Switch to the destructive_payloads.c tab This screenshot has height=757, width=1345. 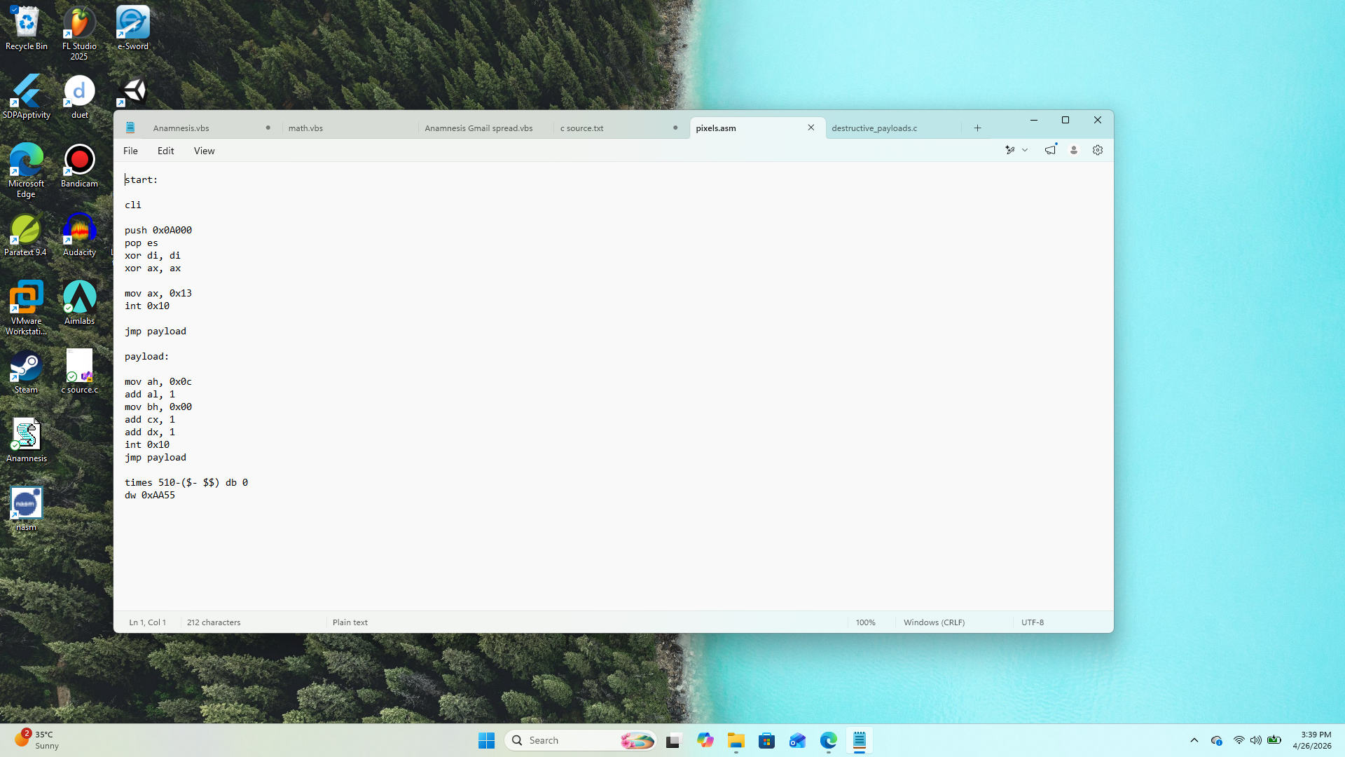coord(874,128)
